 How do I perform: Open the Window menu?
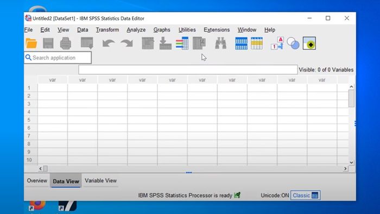click(247, 30)
